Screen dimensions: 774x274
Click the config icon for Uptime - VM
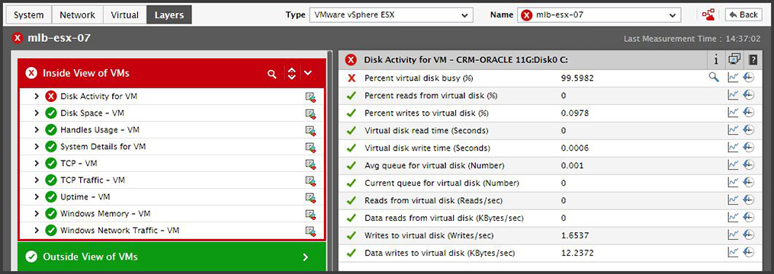click(x=310, y=198)
